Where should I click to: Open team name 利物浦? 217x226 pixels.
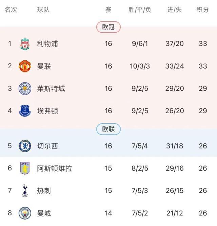click(x=47, y=44)
